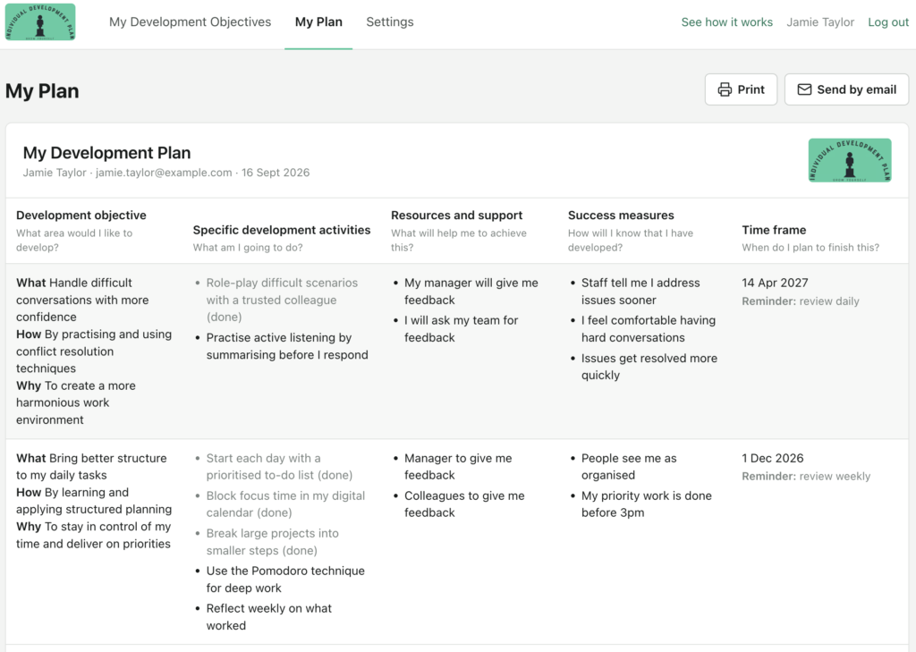Screen dimensions: 916x652
Task: Click the Resources and support column header
Action: click(x=457, y=215)
